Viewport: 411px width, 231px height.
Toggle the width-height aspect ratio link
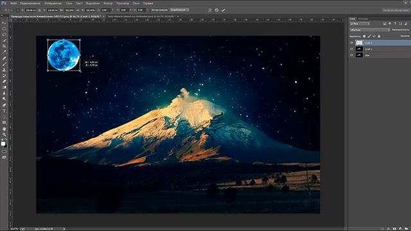click(x=78, y=10)
